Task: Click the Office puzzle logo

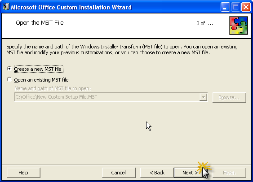Action: click(x=239, y=26)
